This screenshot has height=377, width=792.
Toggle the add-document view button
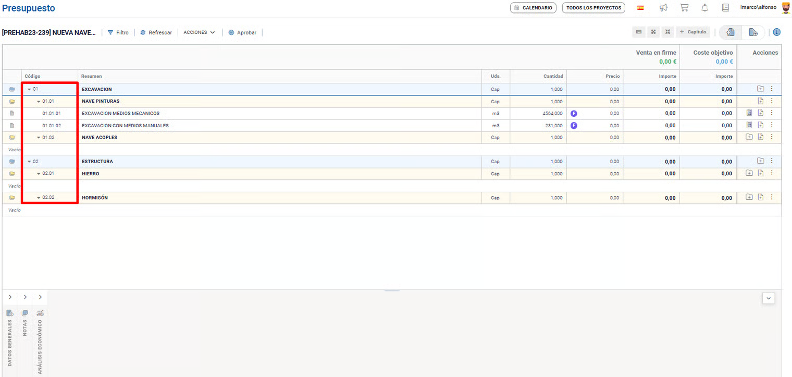click(x=753, y=32)
